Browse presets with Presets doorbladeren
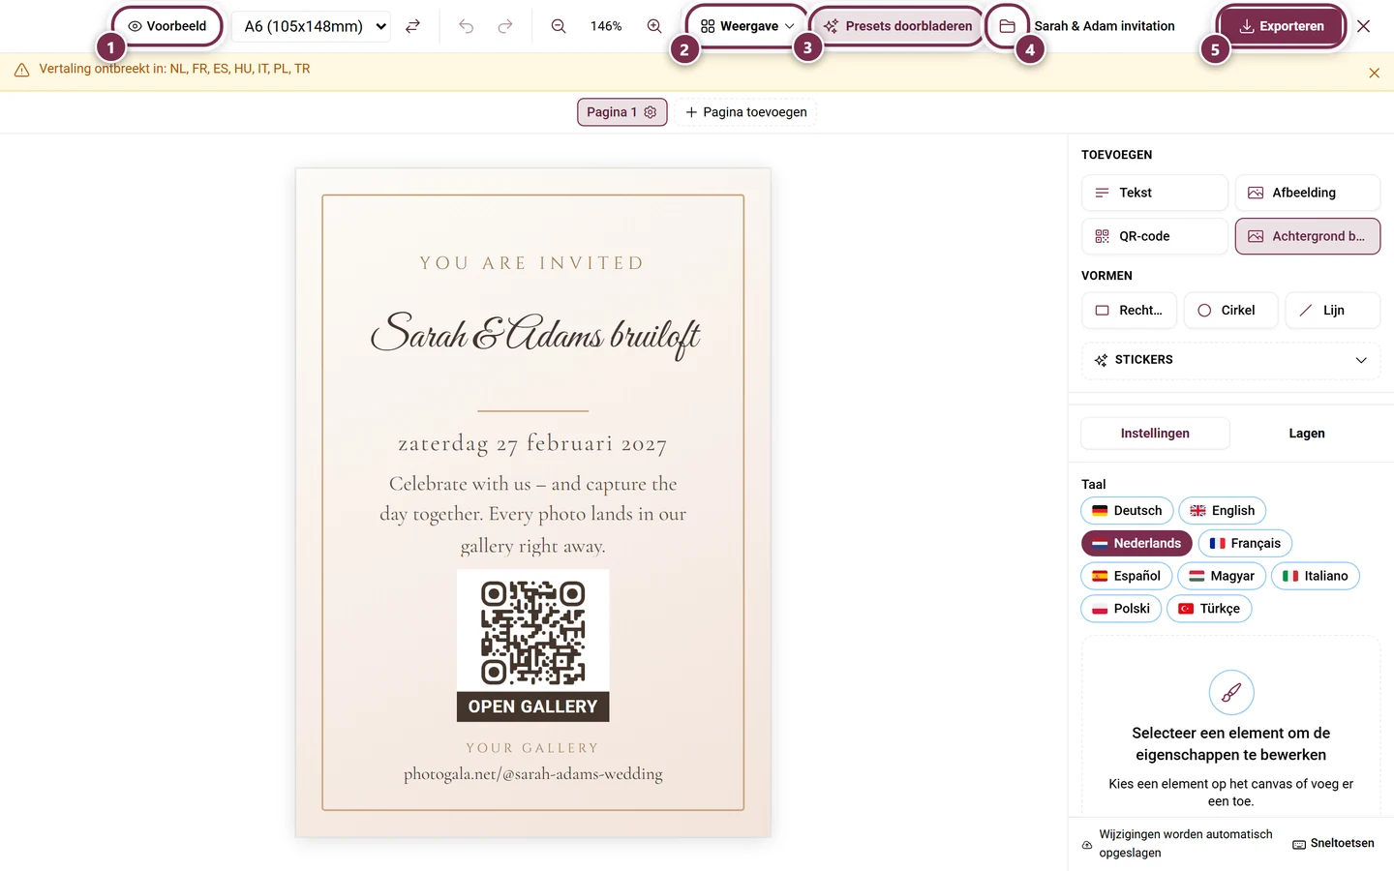Screen dimensions: 1394x871 tap(897, 26)
